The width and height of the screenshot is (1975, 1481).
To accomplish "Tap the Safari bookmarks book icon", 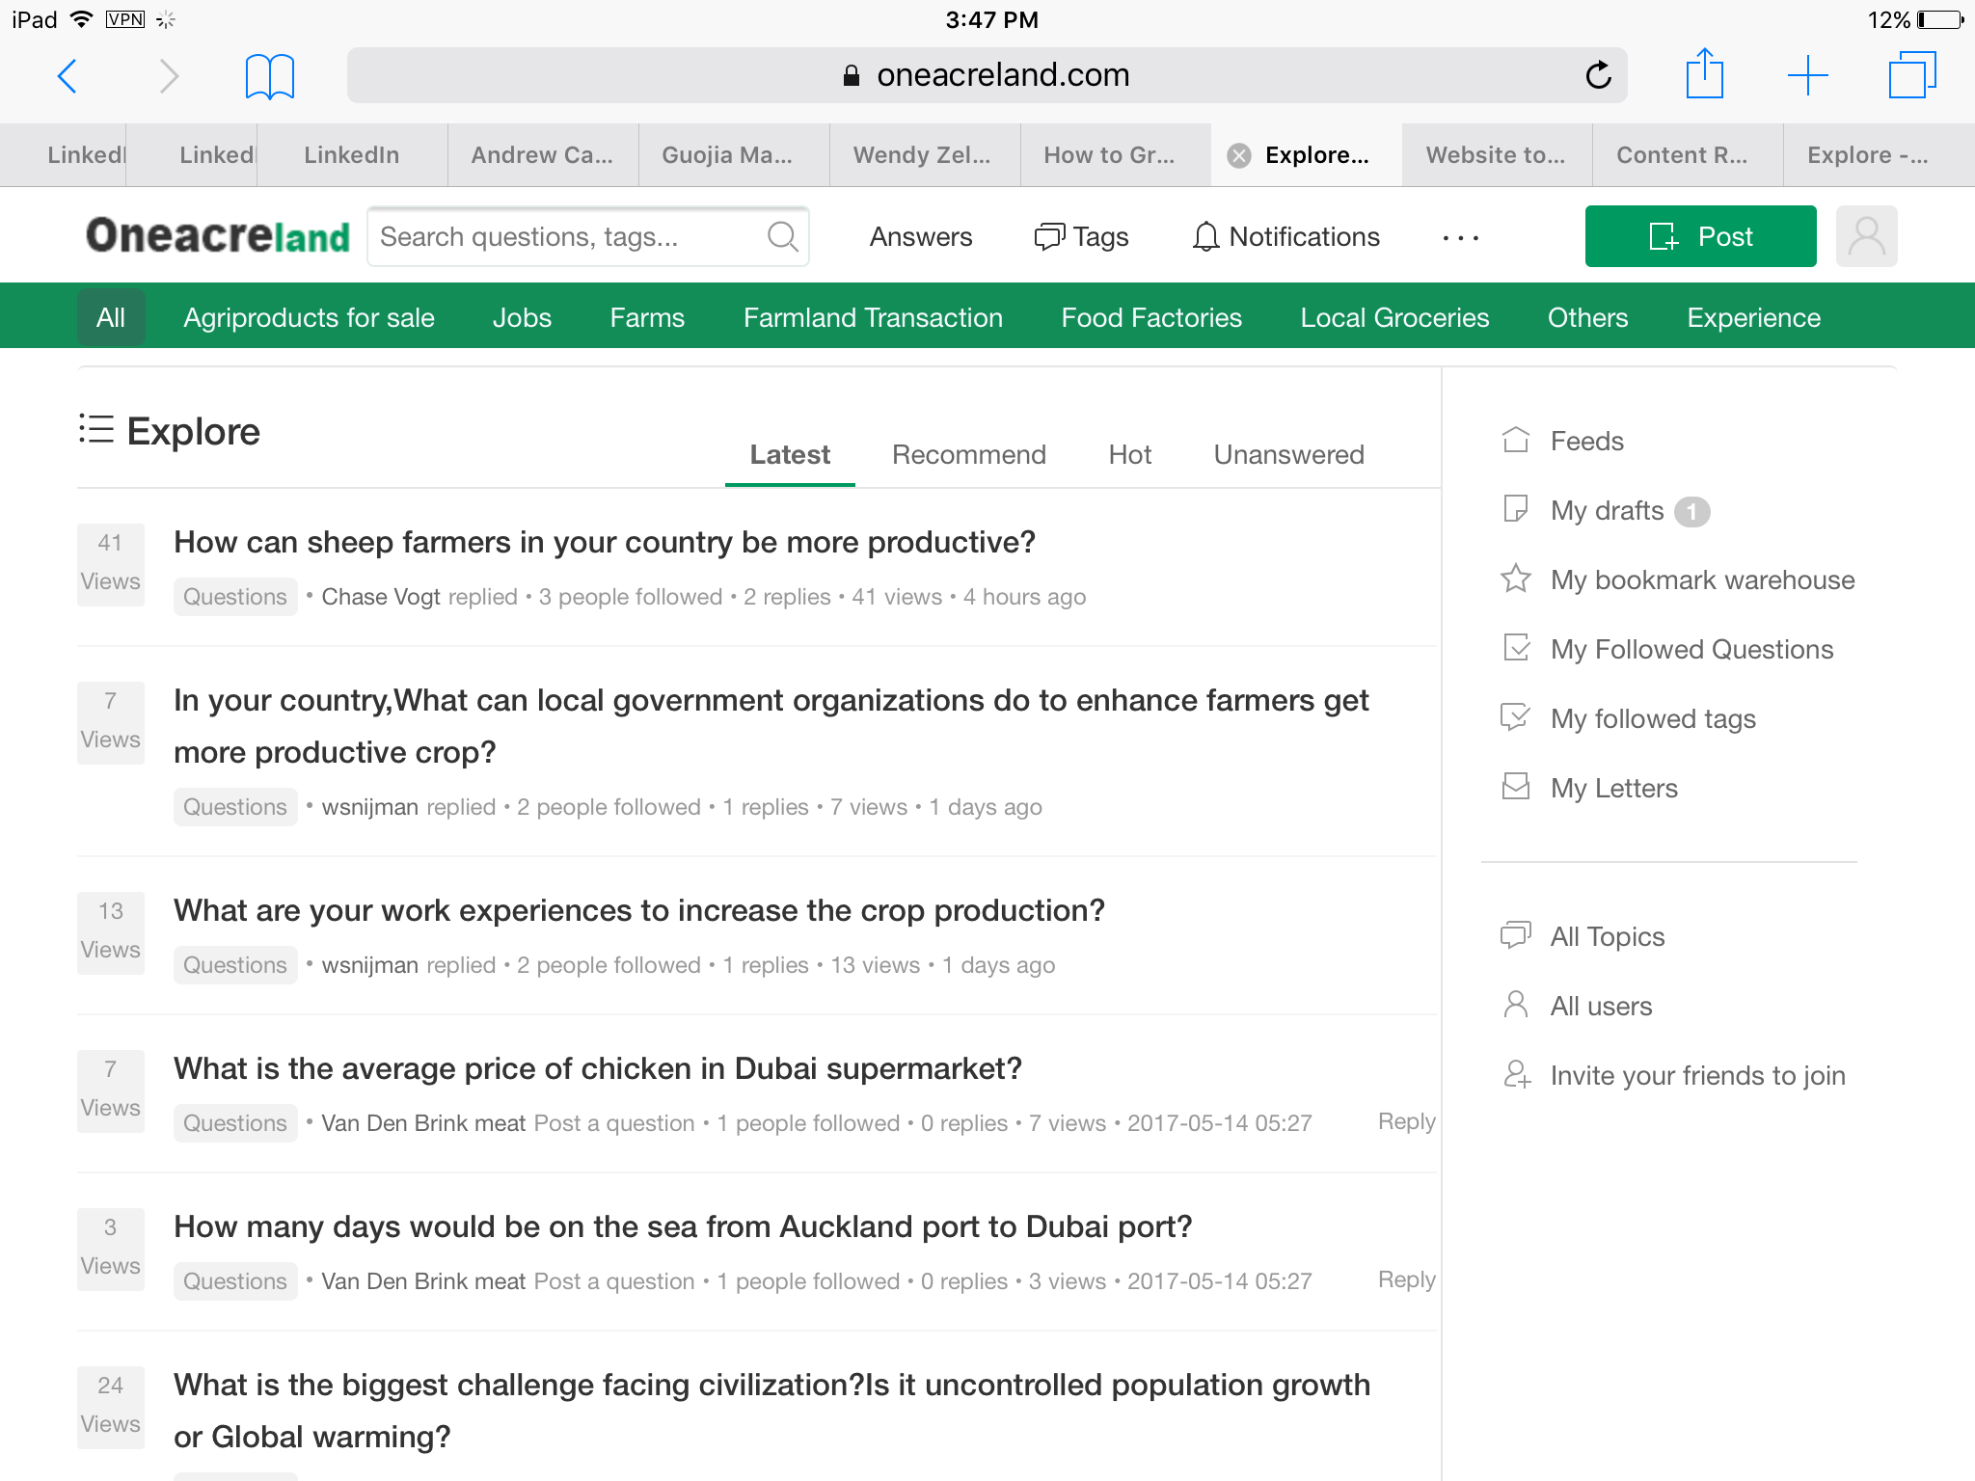I will coord(269,76).
